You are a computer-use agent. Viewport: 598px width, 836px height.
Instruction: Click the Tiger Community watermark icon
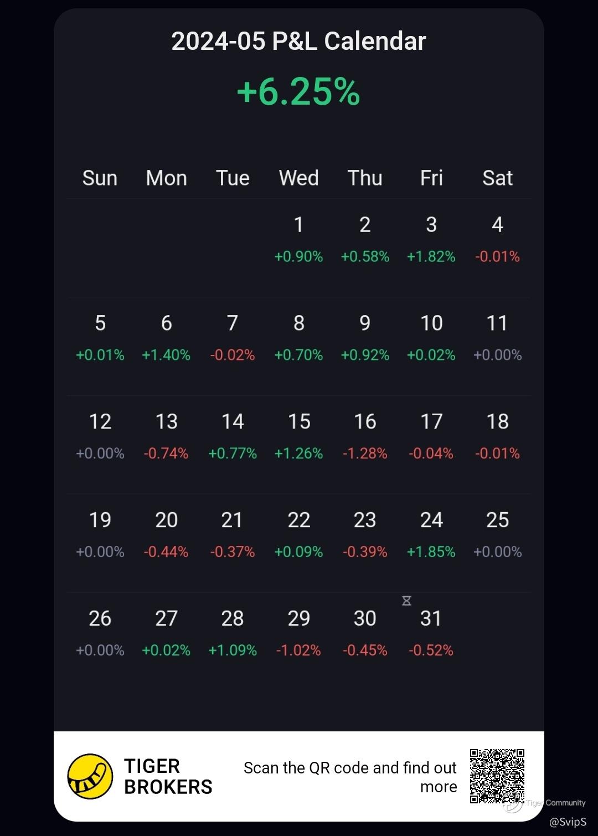514,804
